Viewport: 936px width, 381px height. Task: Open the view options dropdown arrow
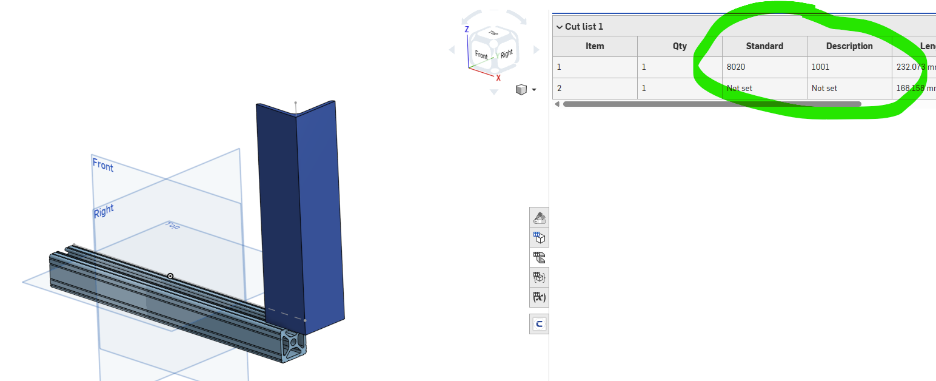(534, 90)
